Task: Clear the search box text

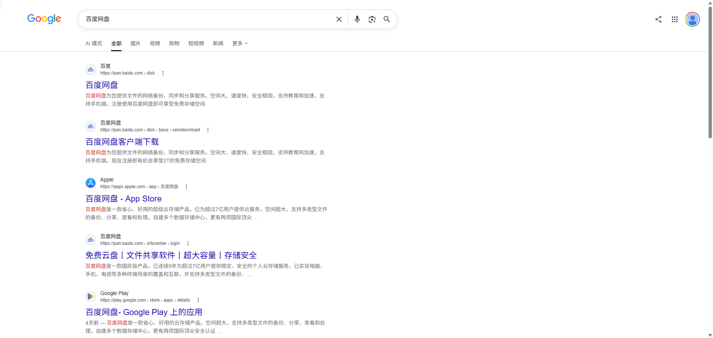Action: click(339, 19)
